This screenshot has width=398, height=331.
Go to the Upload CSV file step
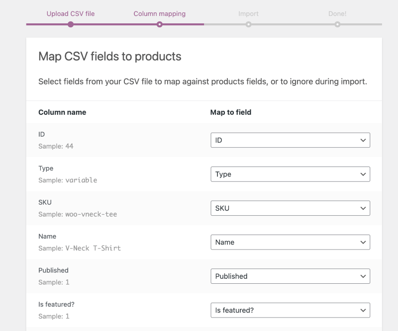(71, 14)
